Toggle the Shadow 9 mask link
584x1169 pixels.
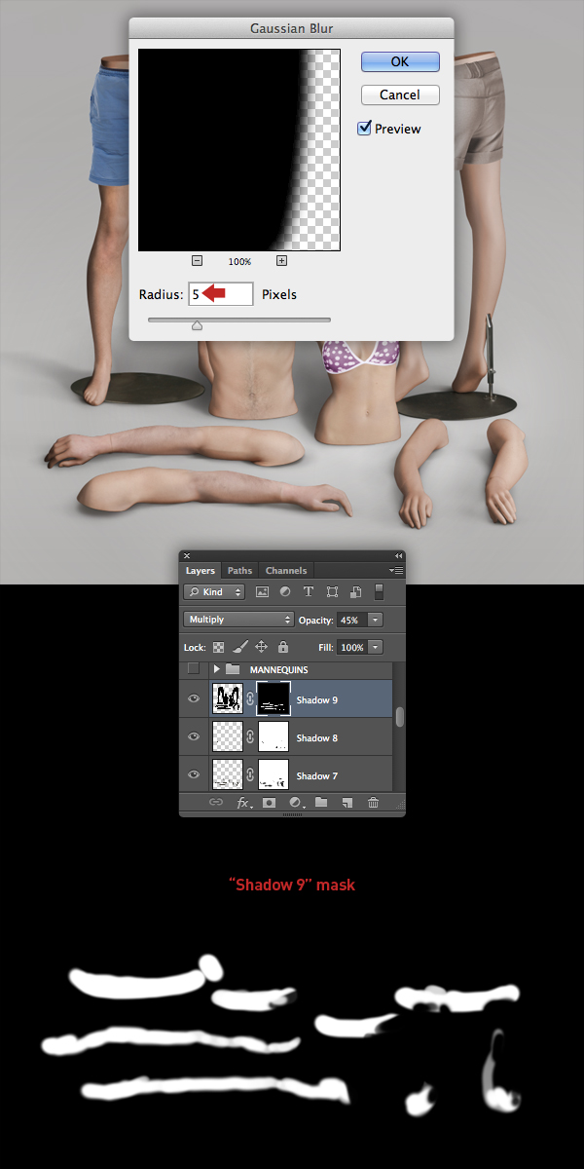tap(249, 699)
